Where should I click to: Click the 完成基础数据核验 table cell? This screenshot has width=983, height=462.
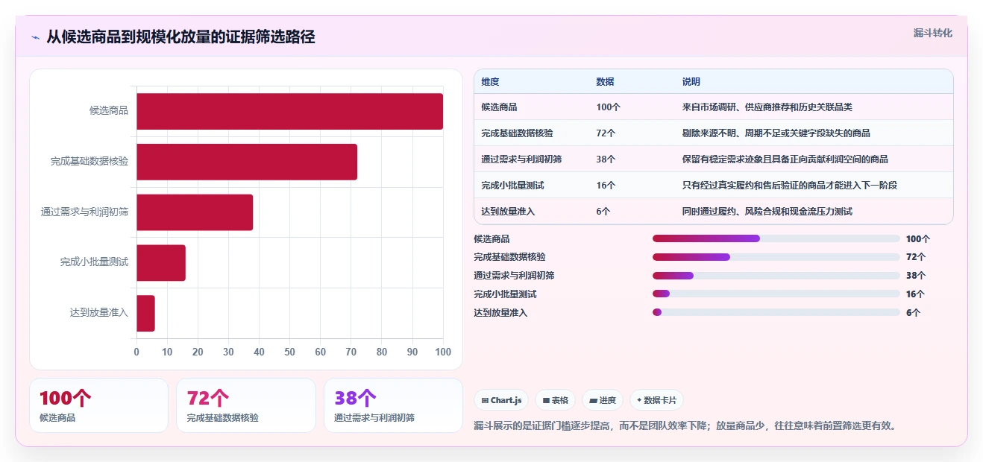point(517,133)
